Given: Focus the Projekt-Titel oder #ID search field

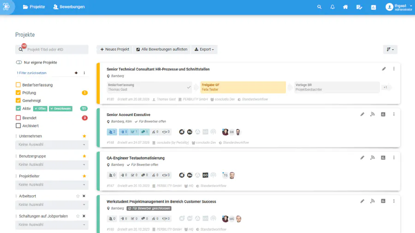Looking at the screenshot, I should pyautogui.click(x=52, y=49).
